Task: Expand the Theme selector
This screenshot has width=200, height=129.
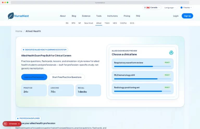Action: 186,7
